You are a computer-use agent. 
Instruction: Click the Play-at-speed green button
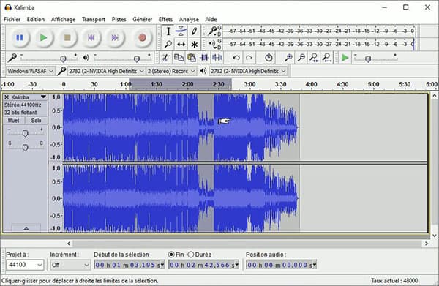345,58
